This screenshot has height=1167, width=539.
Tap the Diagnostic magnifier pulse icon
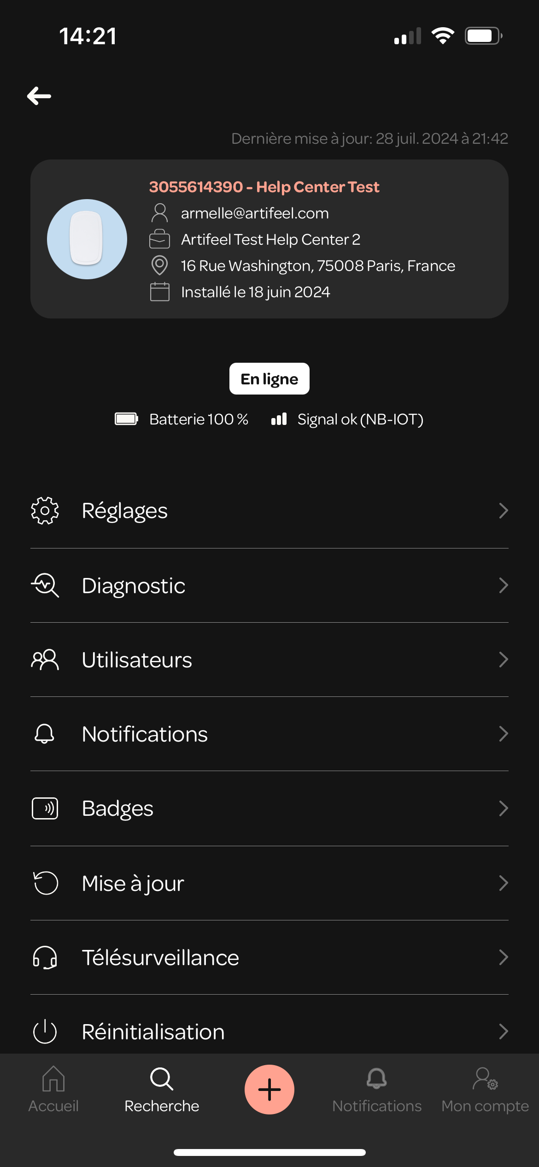[x=45, y=585]
